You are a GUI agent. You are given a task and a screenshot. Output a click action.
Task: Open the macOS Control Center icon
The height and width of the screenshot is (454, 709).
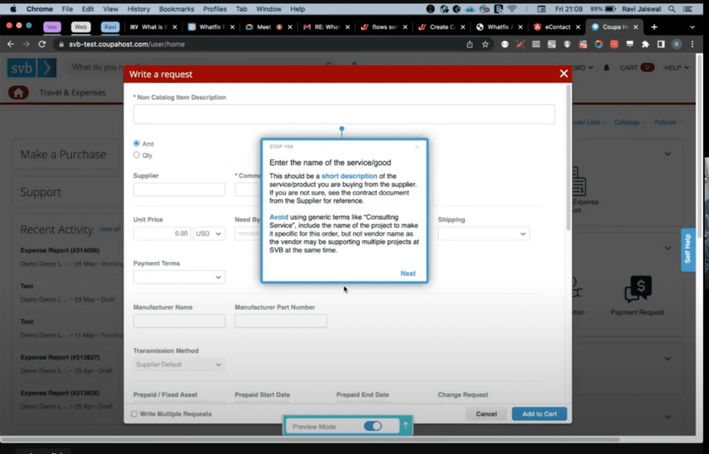(688, 9)
